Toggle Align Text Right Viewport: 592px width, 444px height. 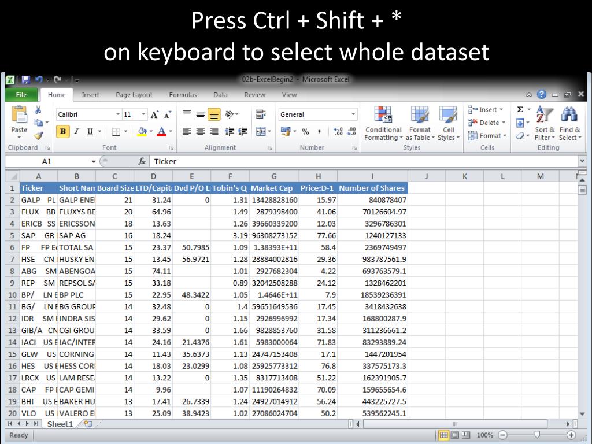pyautogui.click(x=214, y=131)
